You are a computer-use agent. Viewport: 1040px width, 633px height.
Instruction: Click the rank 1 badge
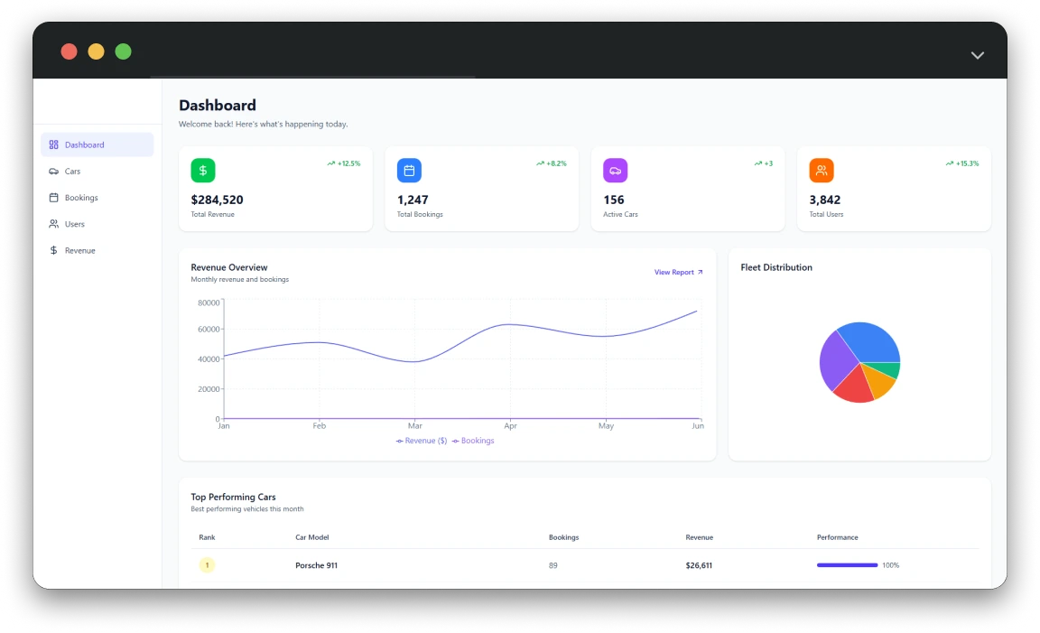pos(207,565)
